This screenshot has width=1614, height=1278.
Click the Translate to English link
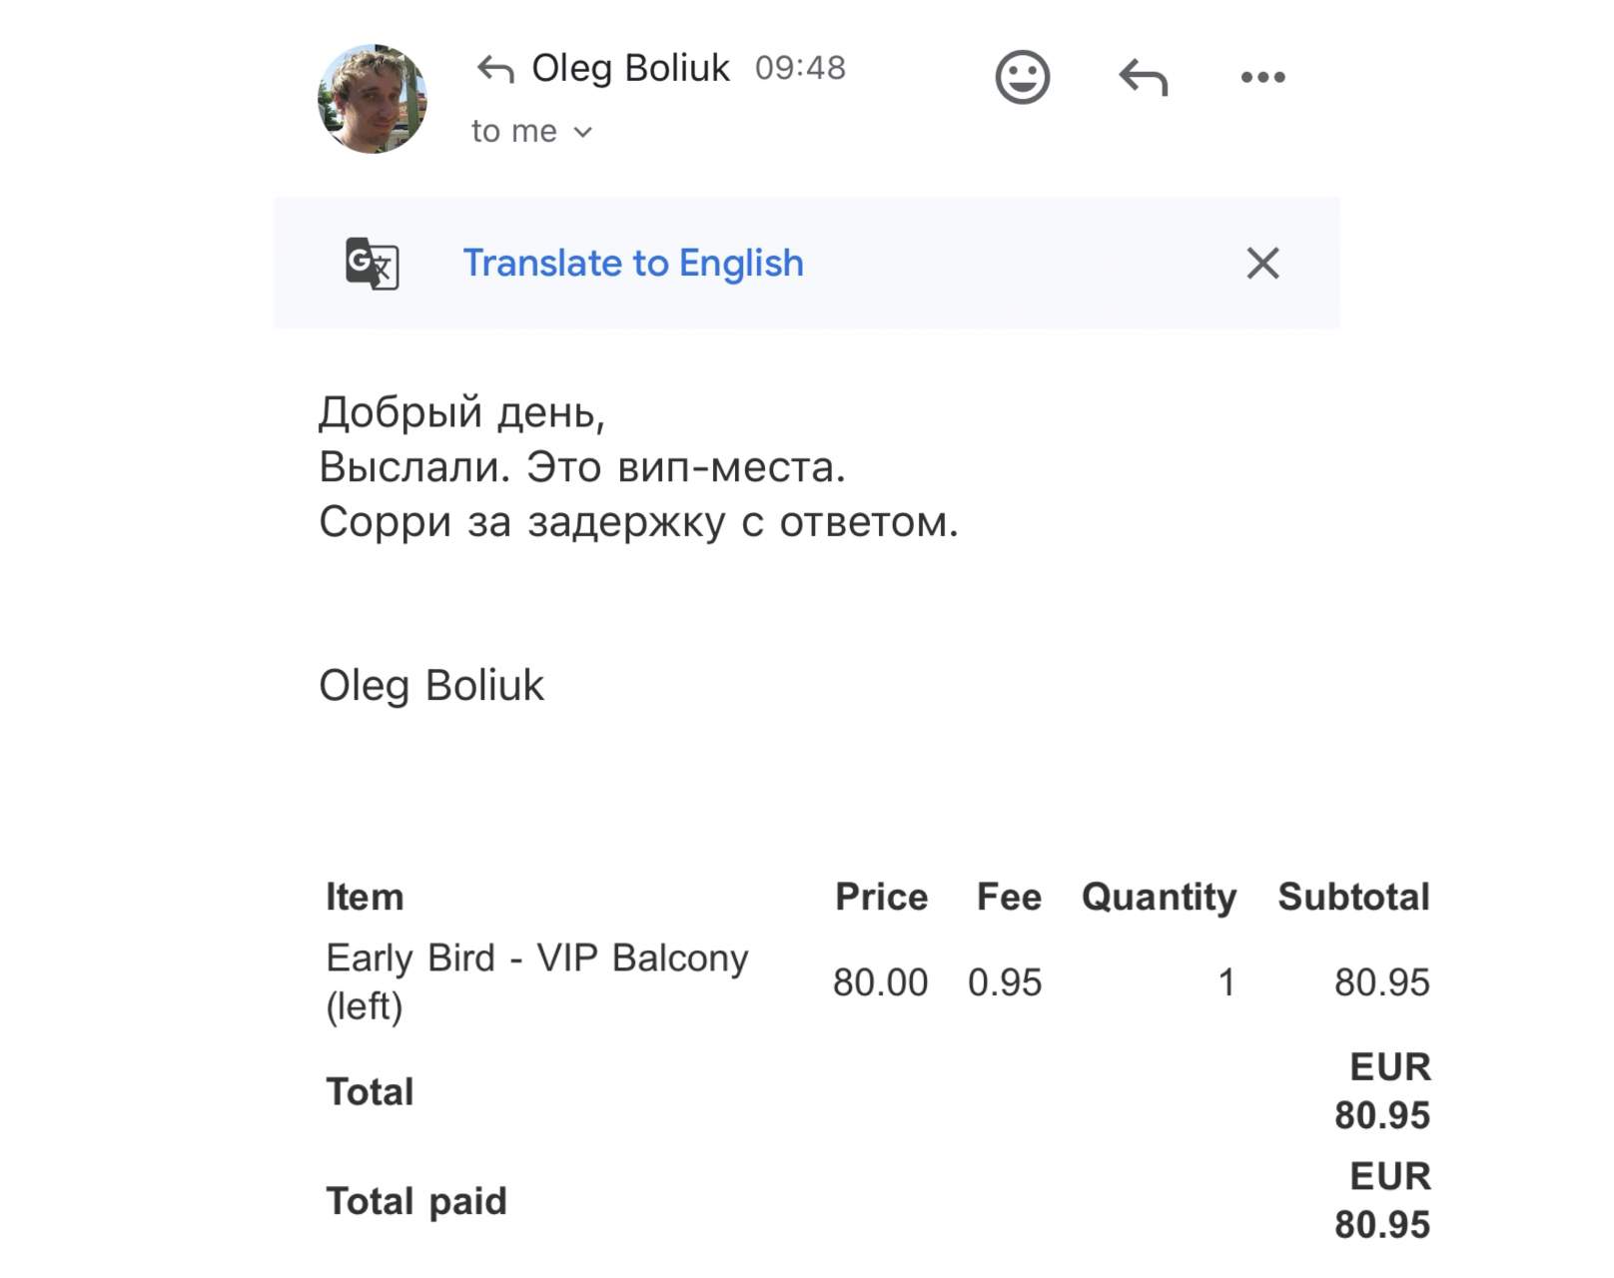click(x=633, y=264)
